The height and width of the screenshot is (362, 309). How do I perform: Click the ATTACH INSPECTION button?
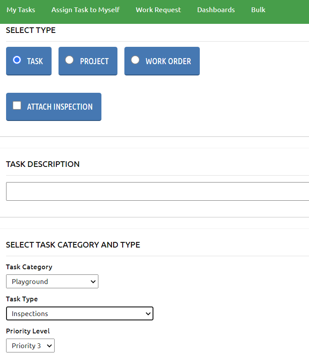tap(53, 107)
